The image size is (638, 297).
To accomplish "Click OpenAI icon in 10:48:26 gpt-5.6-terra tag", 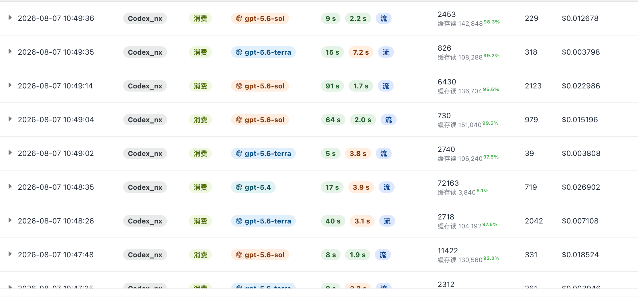I will (239, 221).
